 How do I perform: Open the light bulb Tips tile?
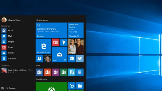point(64,42)
